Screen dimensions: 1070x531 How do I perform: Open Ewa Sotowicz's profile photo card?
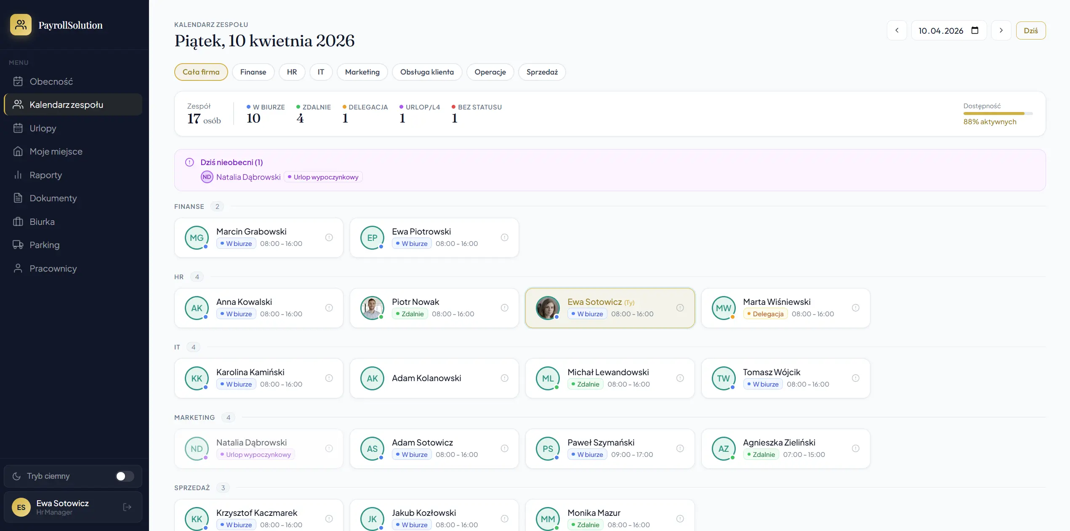pyautogui.click(x=548, y=308)
